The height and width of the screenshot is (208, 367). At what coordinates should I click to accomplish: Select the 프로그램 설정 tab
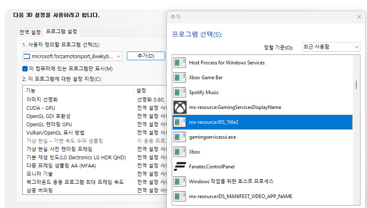click(62, 32)
